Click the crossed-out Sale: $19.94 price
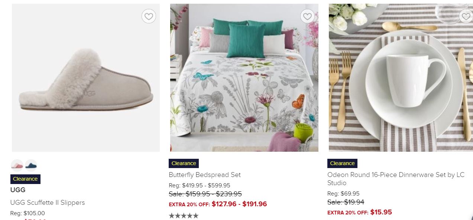This screenshot has width=473, height=220. pos(346,202)
